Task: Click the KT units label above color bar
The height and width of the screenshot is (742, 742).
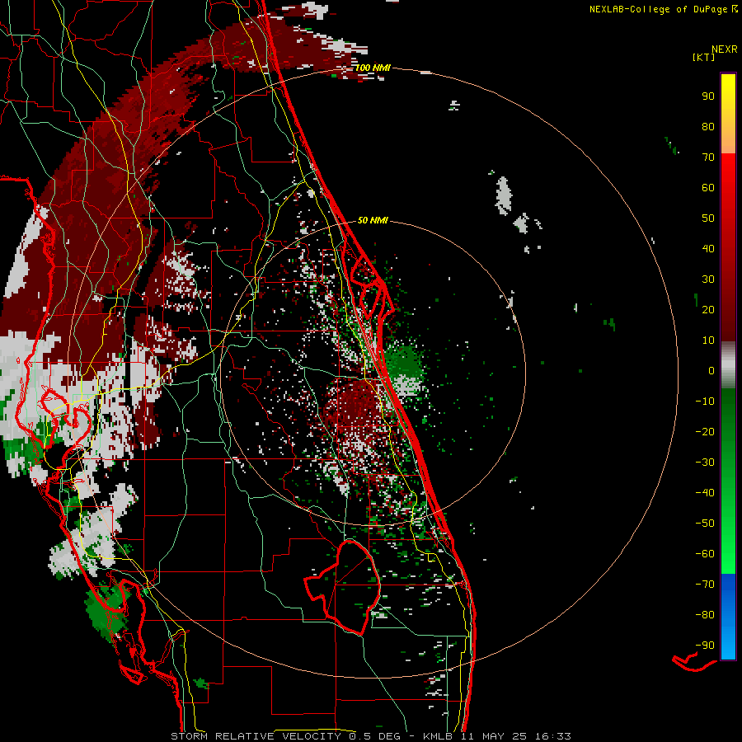Action: coord(703,57)
